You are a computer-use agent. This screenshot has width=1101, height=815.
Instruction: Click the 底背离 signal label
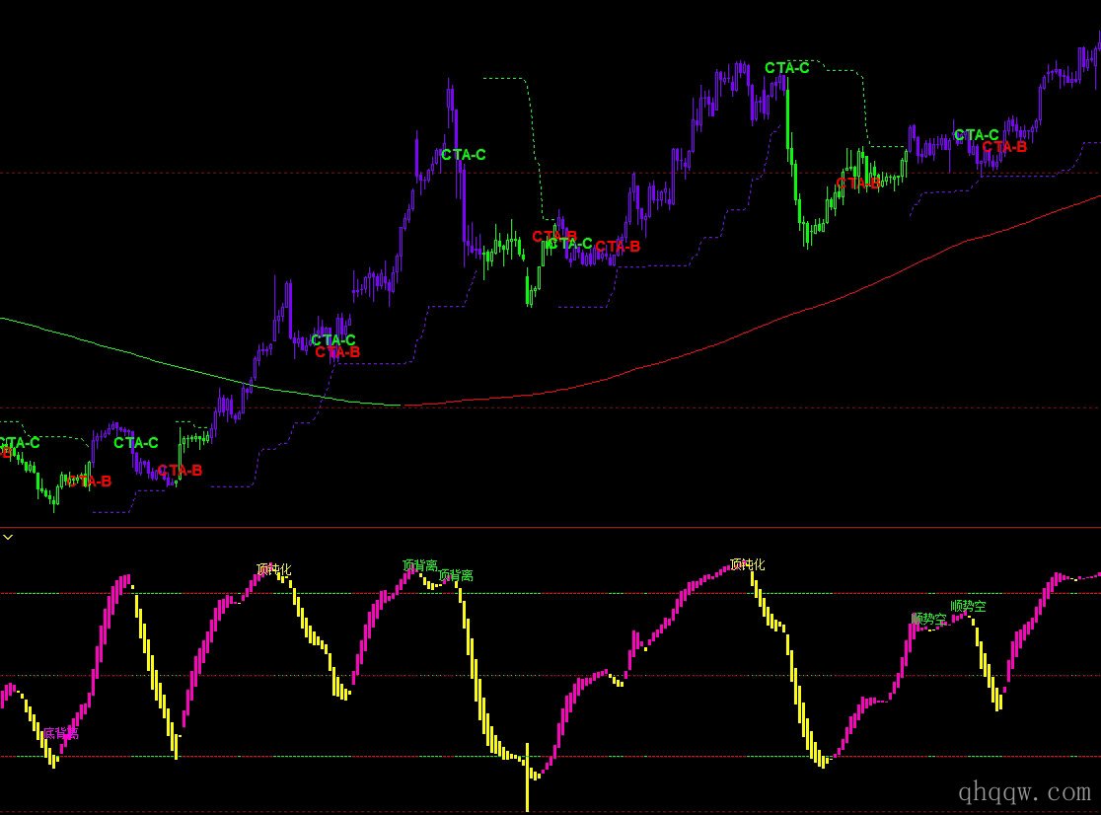click(60, 733)
